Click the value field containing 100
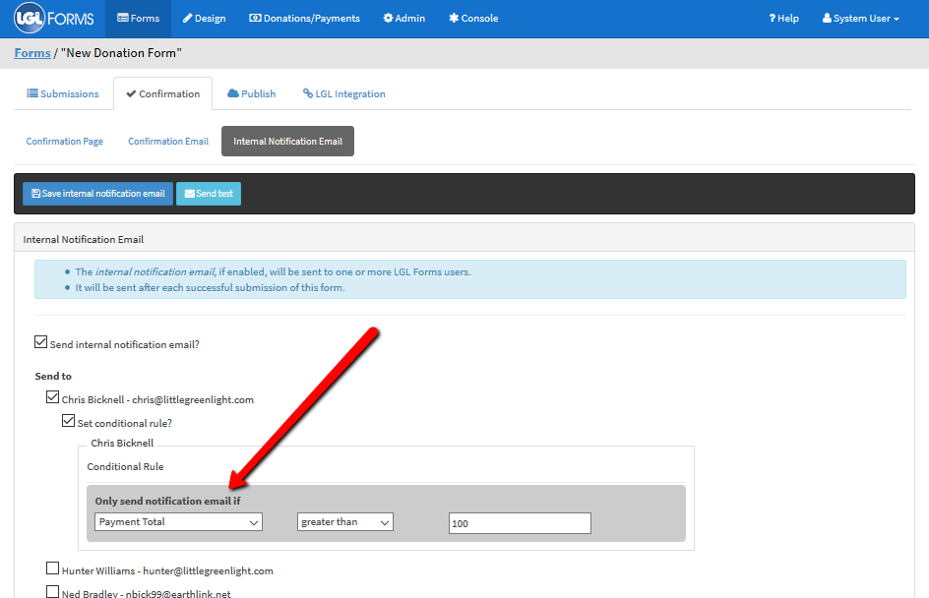929x598 pixels. coord(519,522)
